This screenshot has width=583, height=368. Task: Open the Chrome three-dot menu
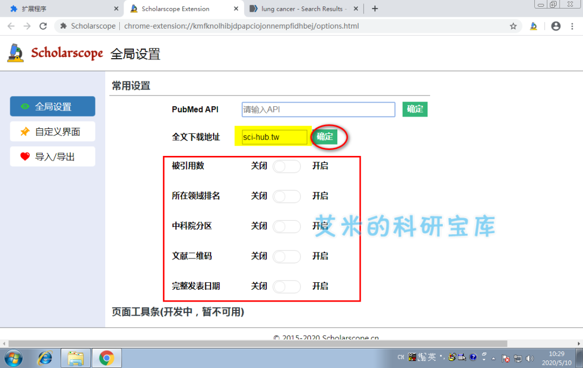click(x=572, y=25)
